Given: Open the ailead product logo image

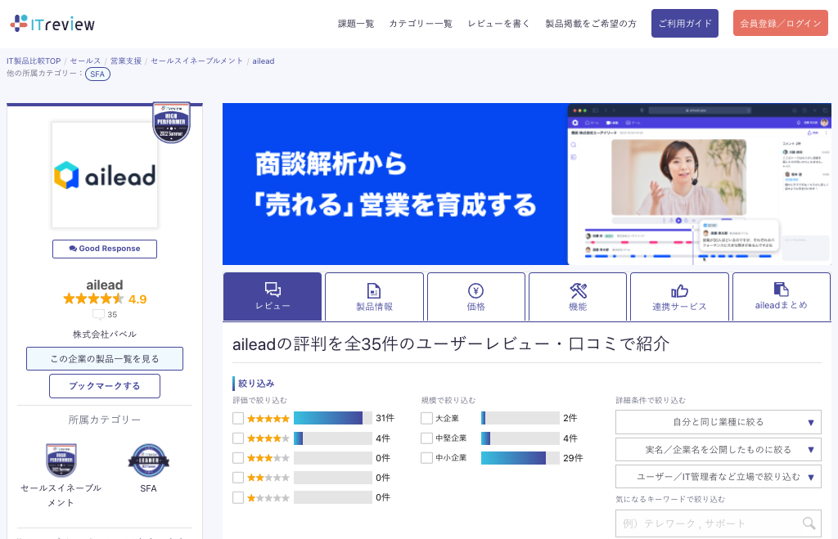Looking at the screenshot, I should tap(105, 175).
